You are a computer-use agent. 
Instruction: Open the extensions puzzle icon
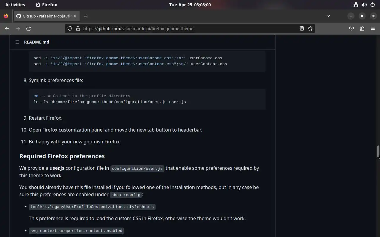pyautogui.click(x=362, y=29)
